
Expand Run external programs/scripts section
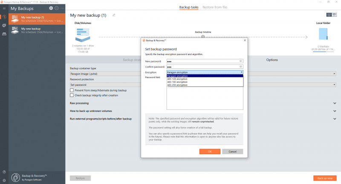[x=335, y=119]
